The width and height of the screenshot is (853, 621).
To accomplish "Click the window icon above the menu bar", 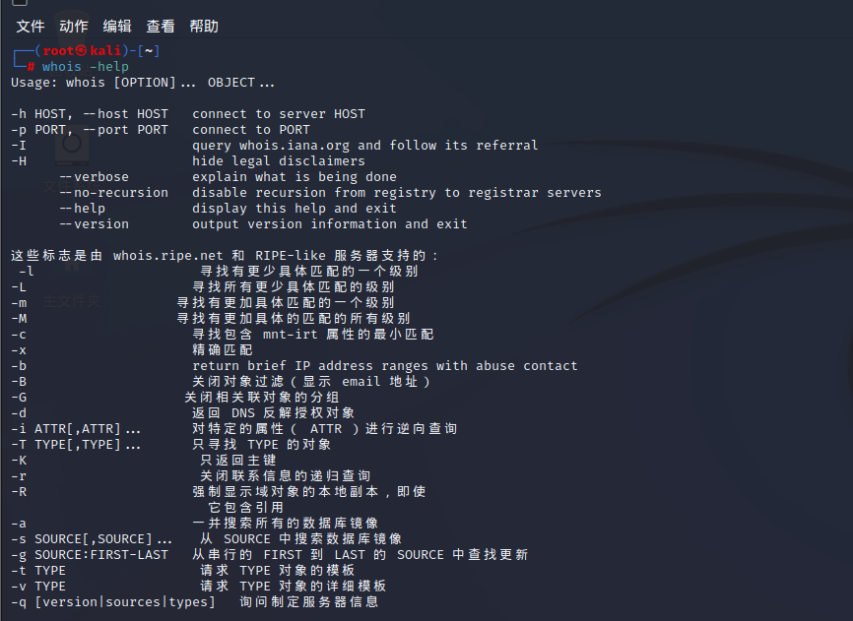I will (19, 3).
